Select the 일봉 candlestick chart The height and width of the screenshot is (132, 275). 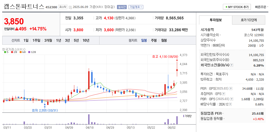[144, 41]
